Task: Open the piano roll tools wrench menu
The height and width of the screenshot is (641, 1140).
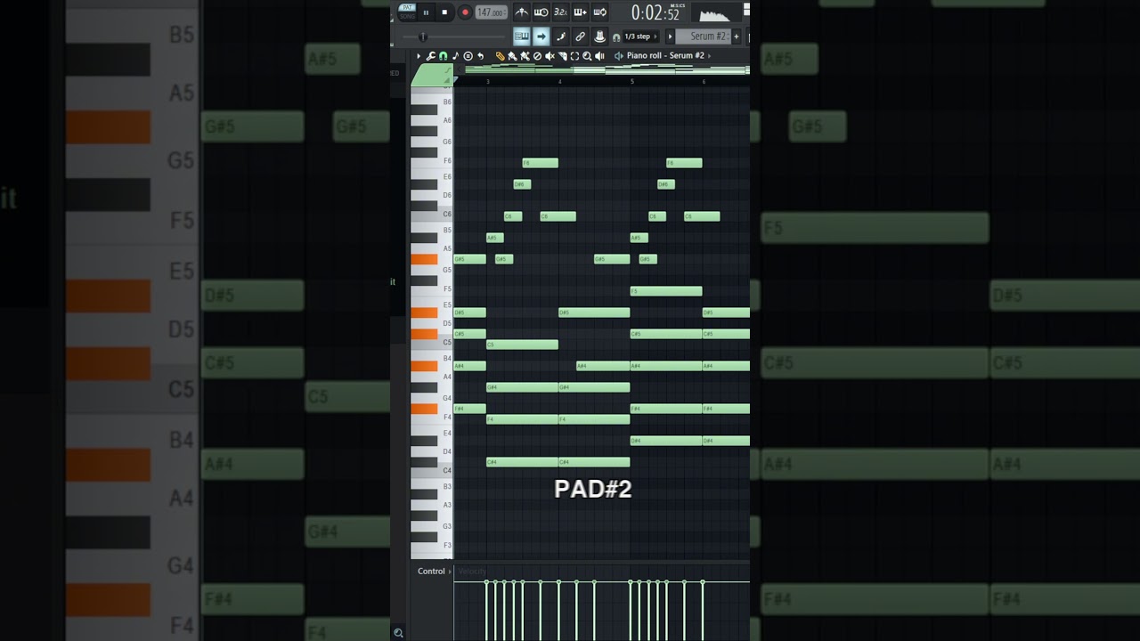Action: [x=430, y=56]
